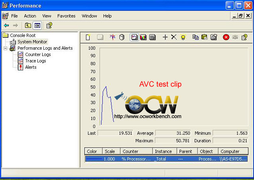Click the greyed Forward arrow
Image resolution: width=254 pixels, height=180 pixels.
[16, 25]
